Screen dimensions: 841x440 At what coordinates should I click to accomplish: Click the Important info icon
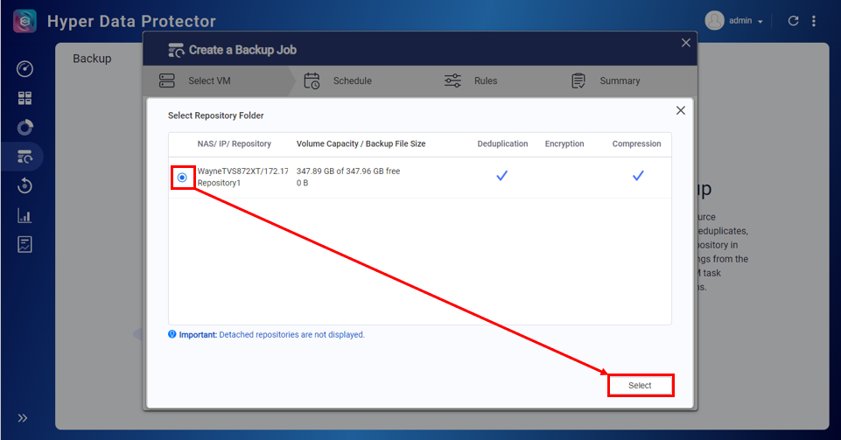(x=172, y=334)
